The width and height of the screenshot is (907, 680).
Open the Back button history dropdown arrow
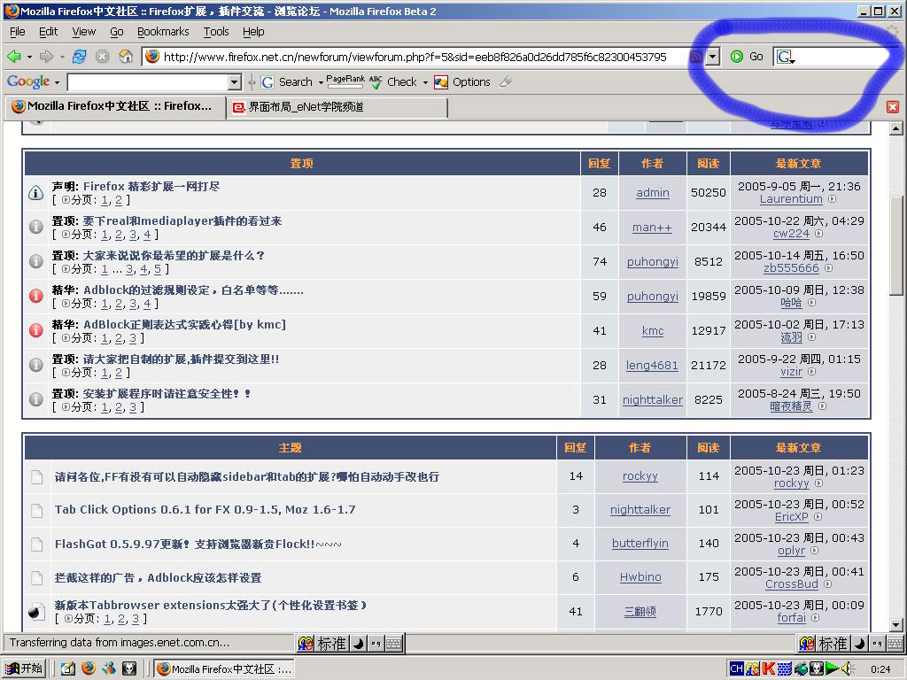(x=29, y=58)
